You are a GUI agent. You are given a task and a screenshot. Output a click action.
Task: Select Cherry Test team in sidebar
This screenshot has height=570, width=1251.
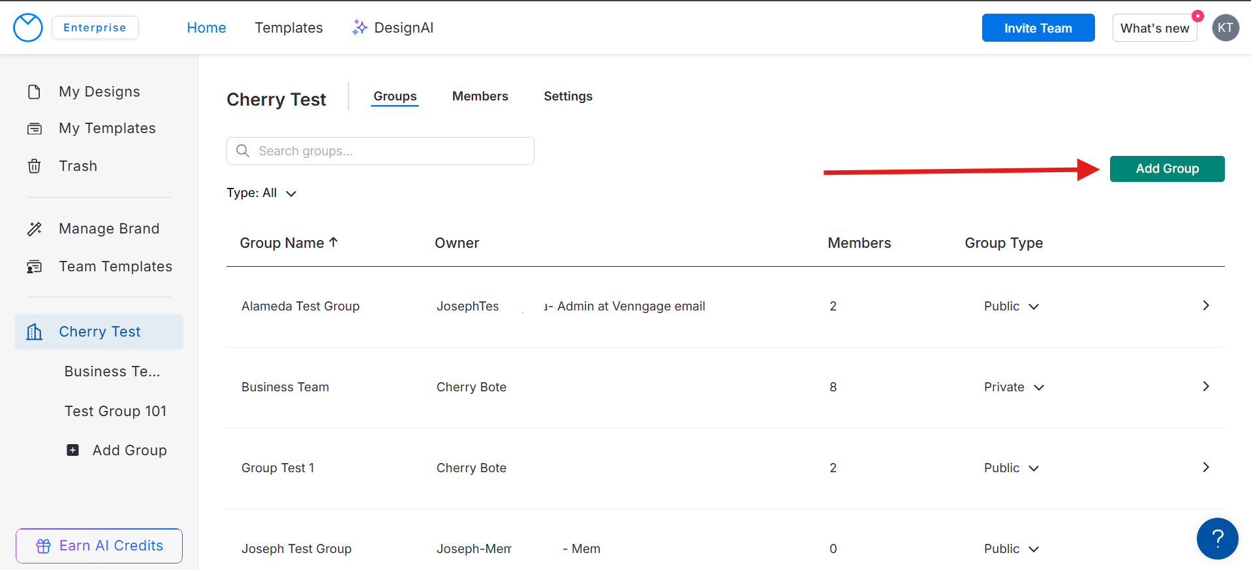99,332
